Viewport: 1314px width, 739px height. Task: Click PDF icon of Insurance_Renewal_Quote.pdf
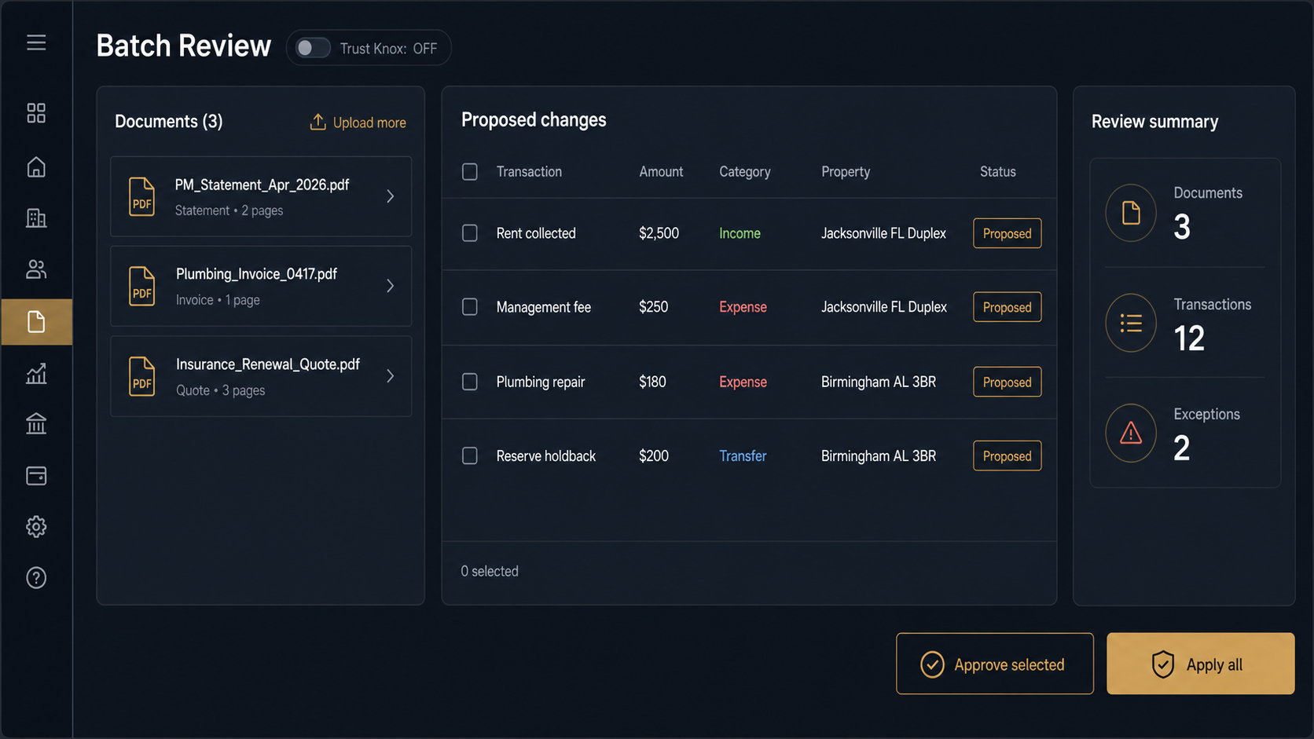coord(141,376)
